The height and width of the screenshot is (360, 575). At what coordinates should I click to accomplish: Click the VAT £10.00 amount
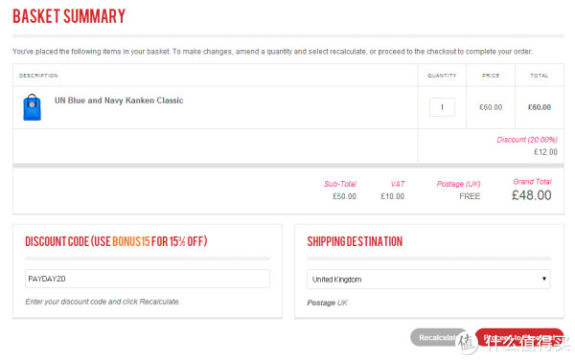coord(392,196)
